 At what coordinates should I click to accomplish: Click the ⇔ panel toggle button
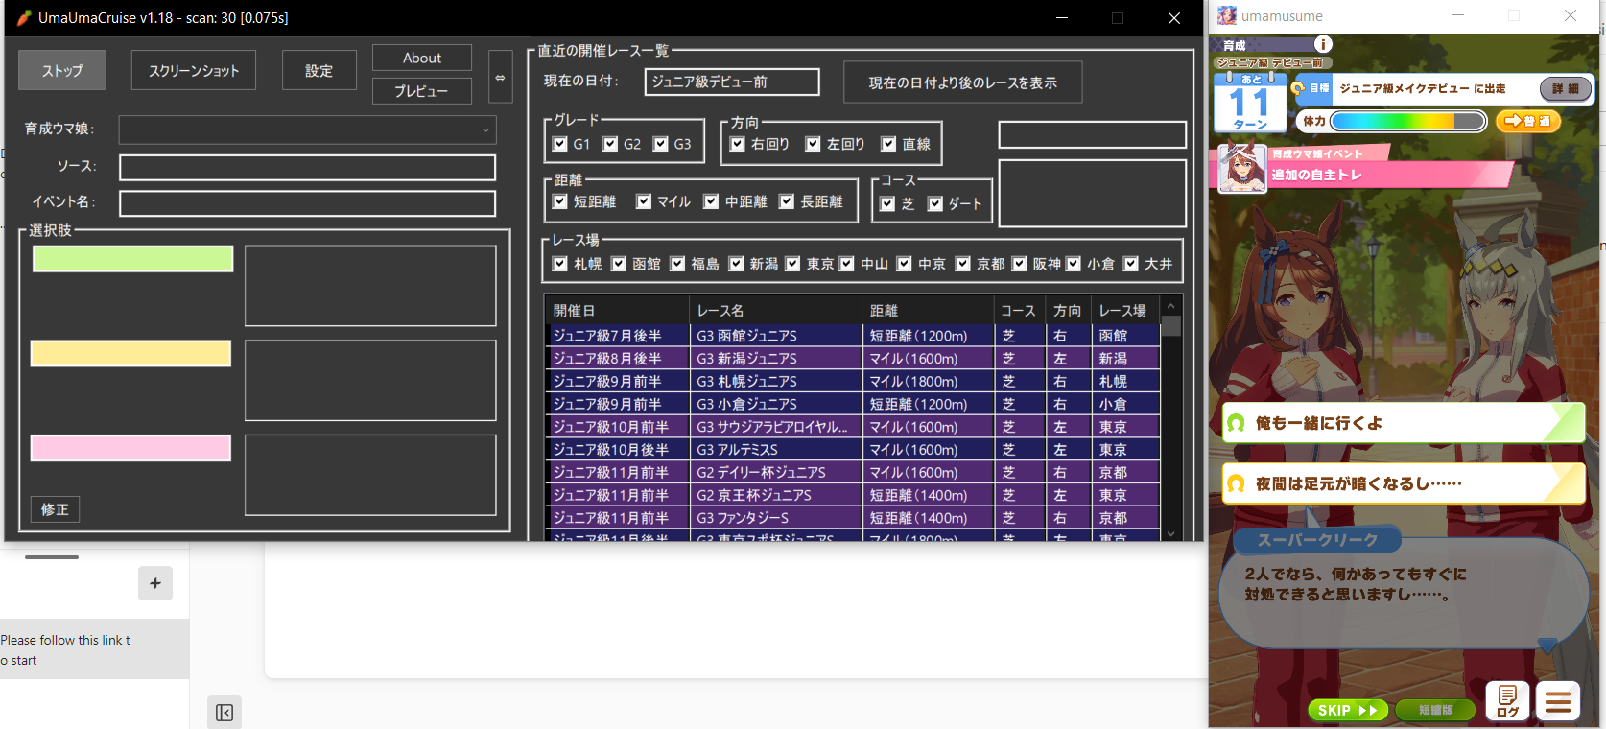[x=500, y=77]
